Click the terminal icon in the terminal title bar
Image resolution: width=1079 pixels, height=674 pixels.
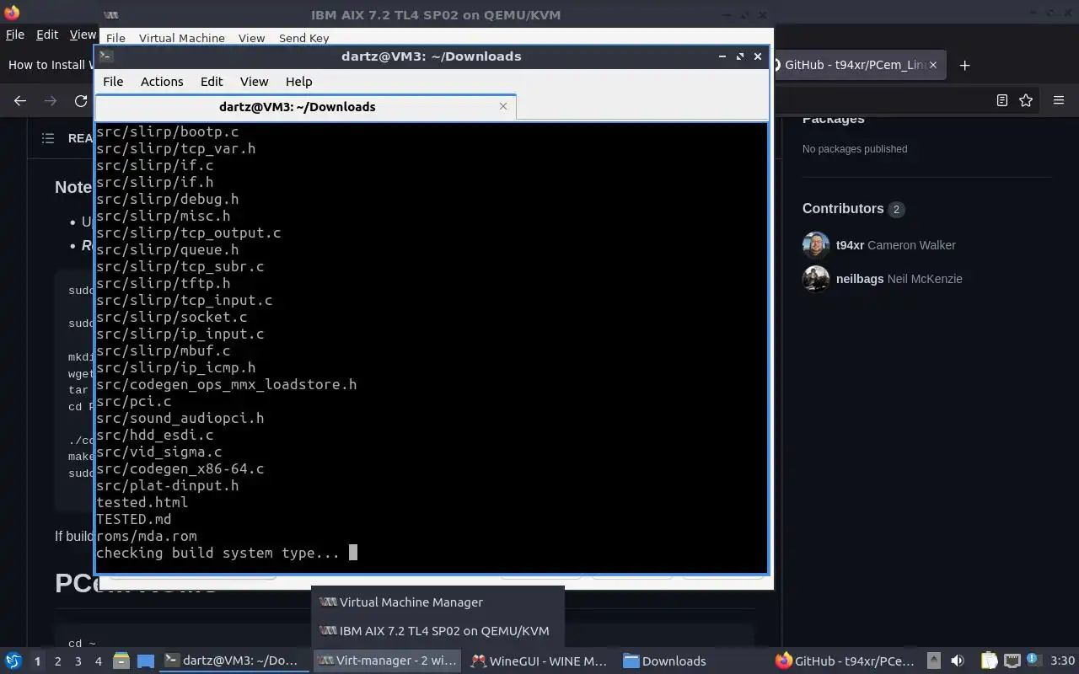click(105, 56)
